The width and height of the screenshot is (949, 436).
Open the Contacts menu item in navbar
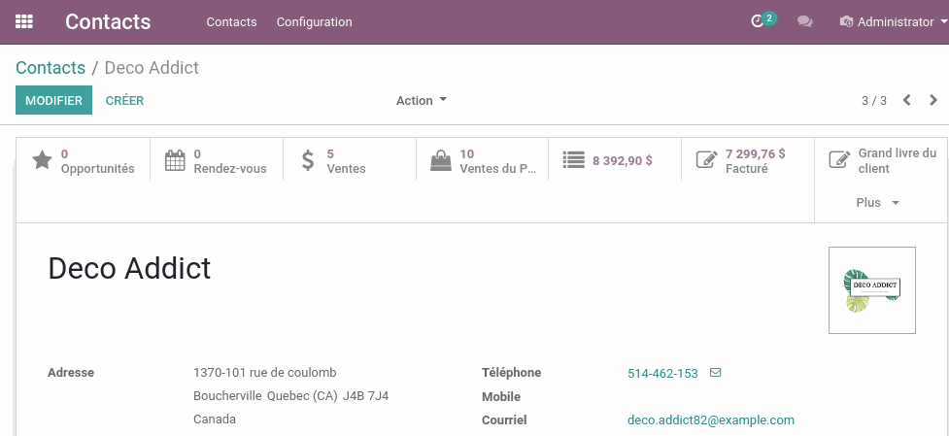[x=231, y=21]
